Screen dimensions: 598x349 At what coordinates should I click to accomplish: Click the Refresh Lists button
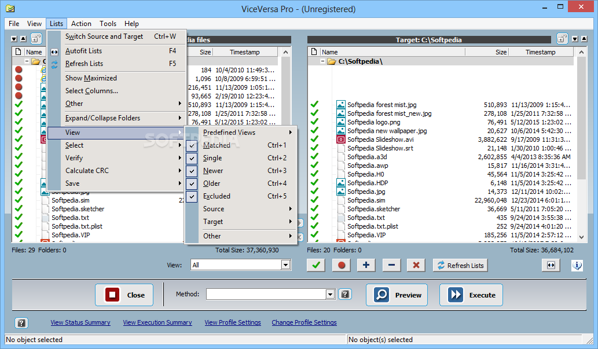[x=460, y=265]
